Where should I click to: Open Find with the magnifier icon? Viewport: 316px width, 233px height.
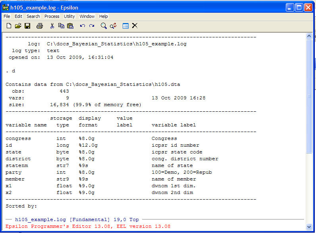click(104, 26)
